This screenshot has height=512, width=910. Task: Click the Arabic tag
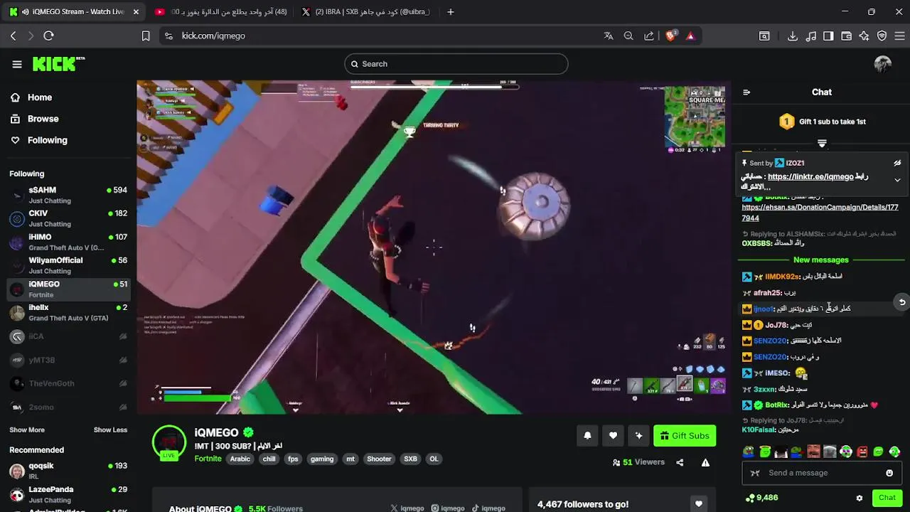click(x=240, y=459)
